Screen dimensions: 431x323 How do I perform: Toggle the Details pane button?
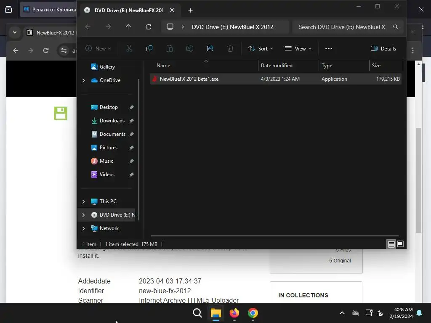click(383, 49)
